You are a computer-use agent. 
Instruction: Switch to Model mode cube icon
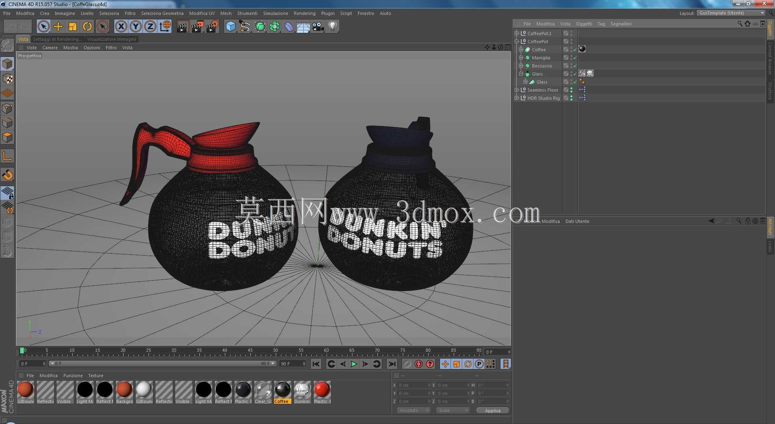point(7,64)
